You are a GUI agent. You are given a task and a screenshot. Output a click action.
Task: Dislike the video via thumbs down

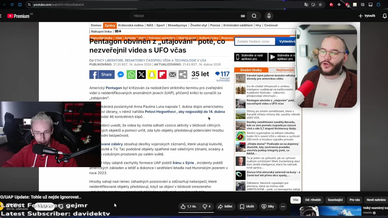(x=207, y=206)
